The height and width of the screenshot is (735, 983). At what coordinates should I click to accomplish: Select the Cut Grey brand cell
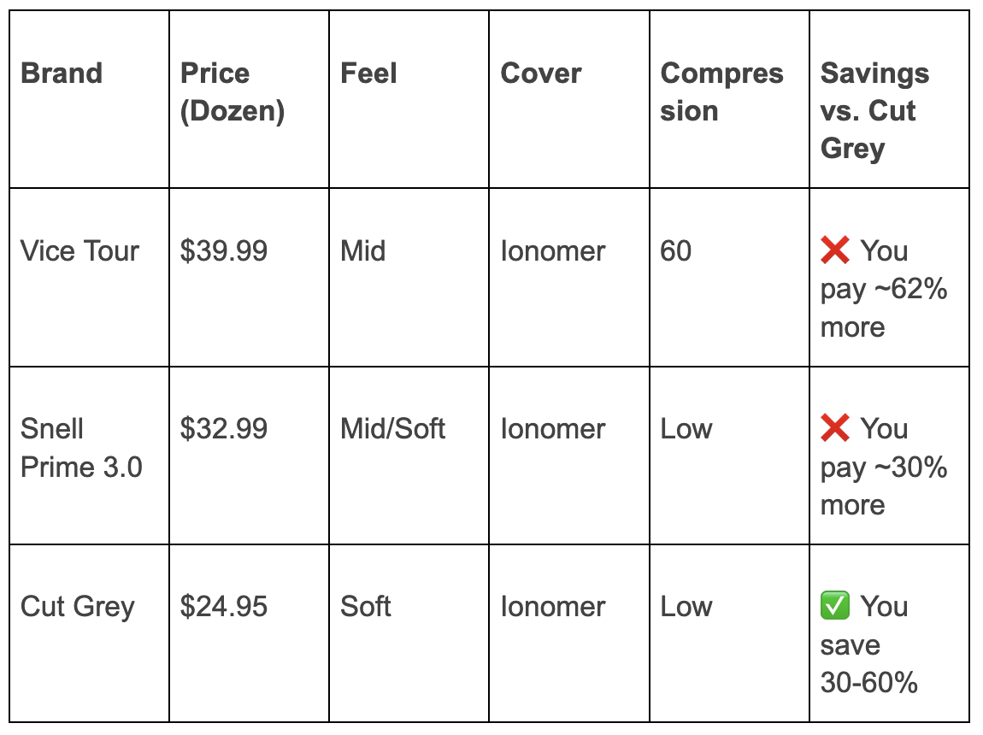(x=89, y=633)
